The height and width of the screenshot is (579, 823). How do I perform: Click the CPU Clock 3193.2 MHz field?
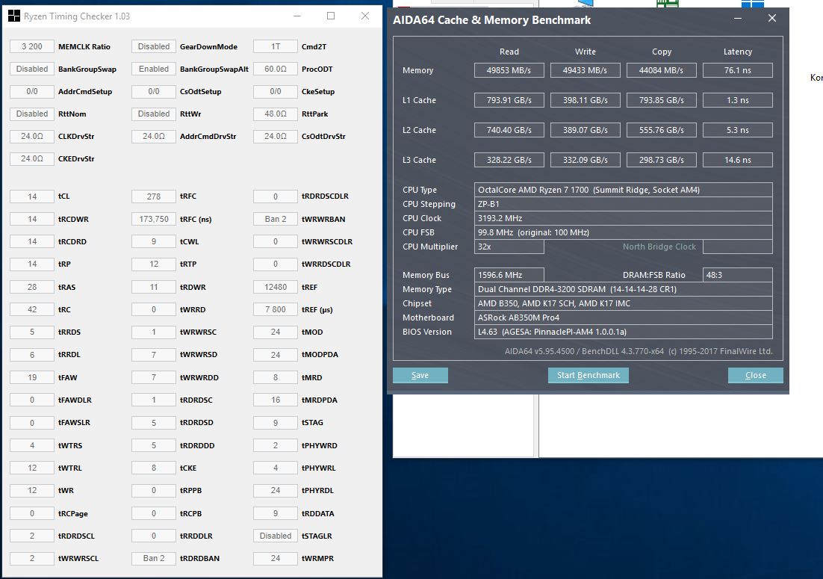click(x=623, y=218)
